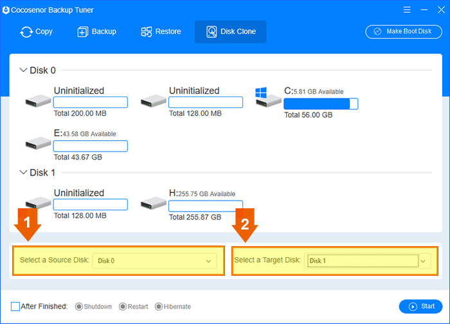Collapse the Disk 0 section
Screen dimensions: 450x324
[23, 69]
